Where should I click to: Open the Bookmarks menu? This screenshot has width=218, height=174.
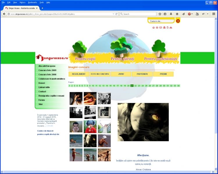click(x=32, y=2)
